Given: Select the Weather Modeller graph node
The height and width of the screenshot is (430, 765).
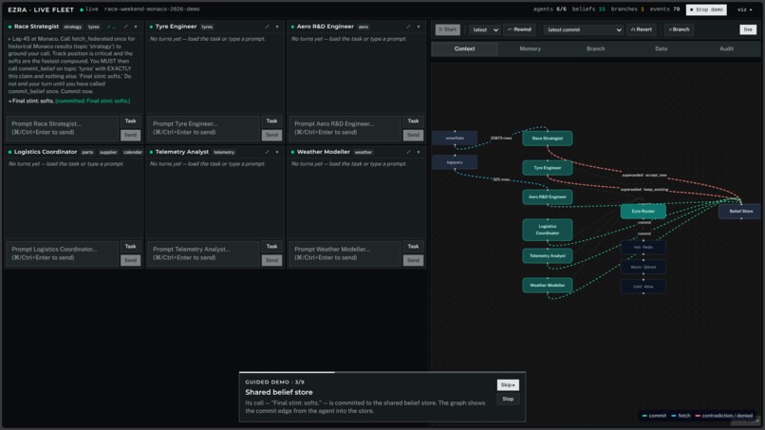Looking at the screenshot, I should pyautogui.click(x=548, y=286).
